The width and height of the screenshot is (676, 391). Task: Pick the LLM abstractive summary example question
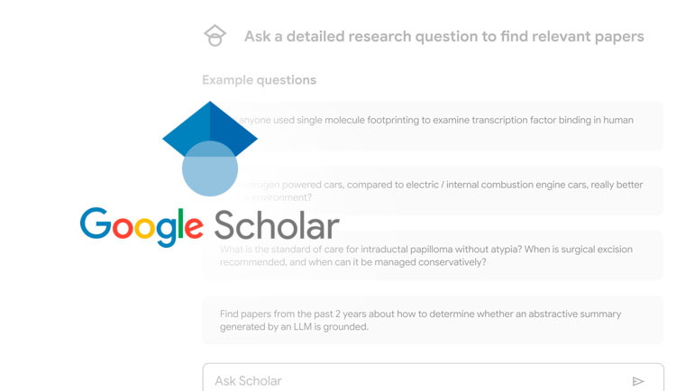click(x=432, y=321)
